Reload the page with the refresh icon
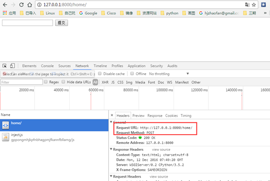270x181 pixels. [21, 5]
